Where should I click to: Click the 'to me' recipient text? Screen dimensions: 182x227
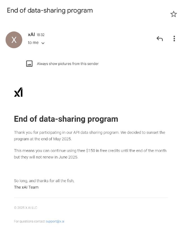33,43
